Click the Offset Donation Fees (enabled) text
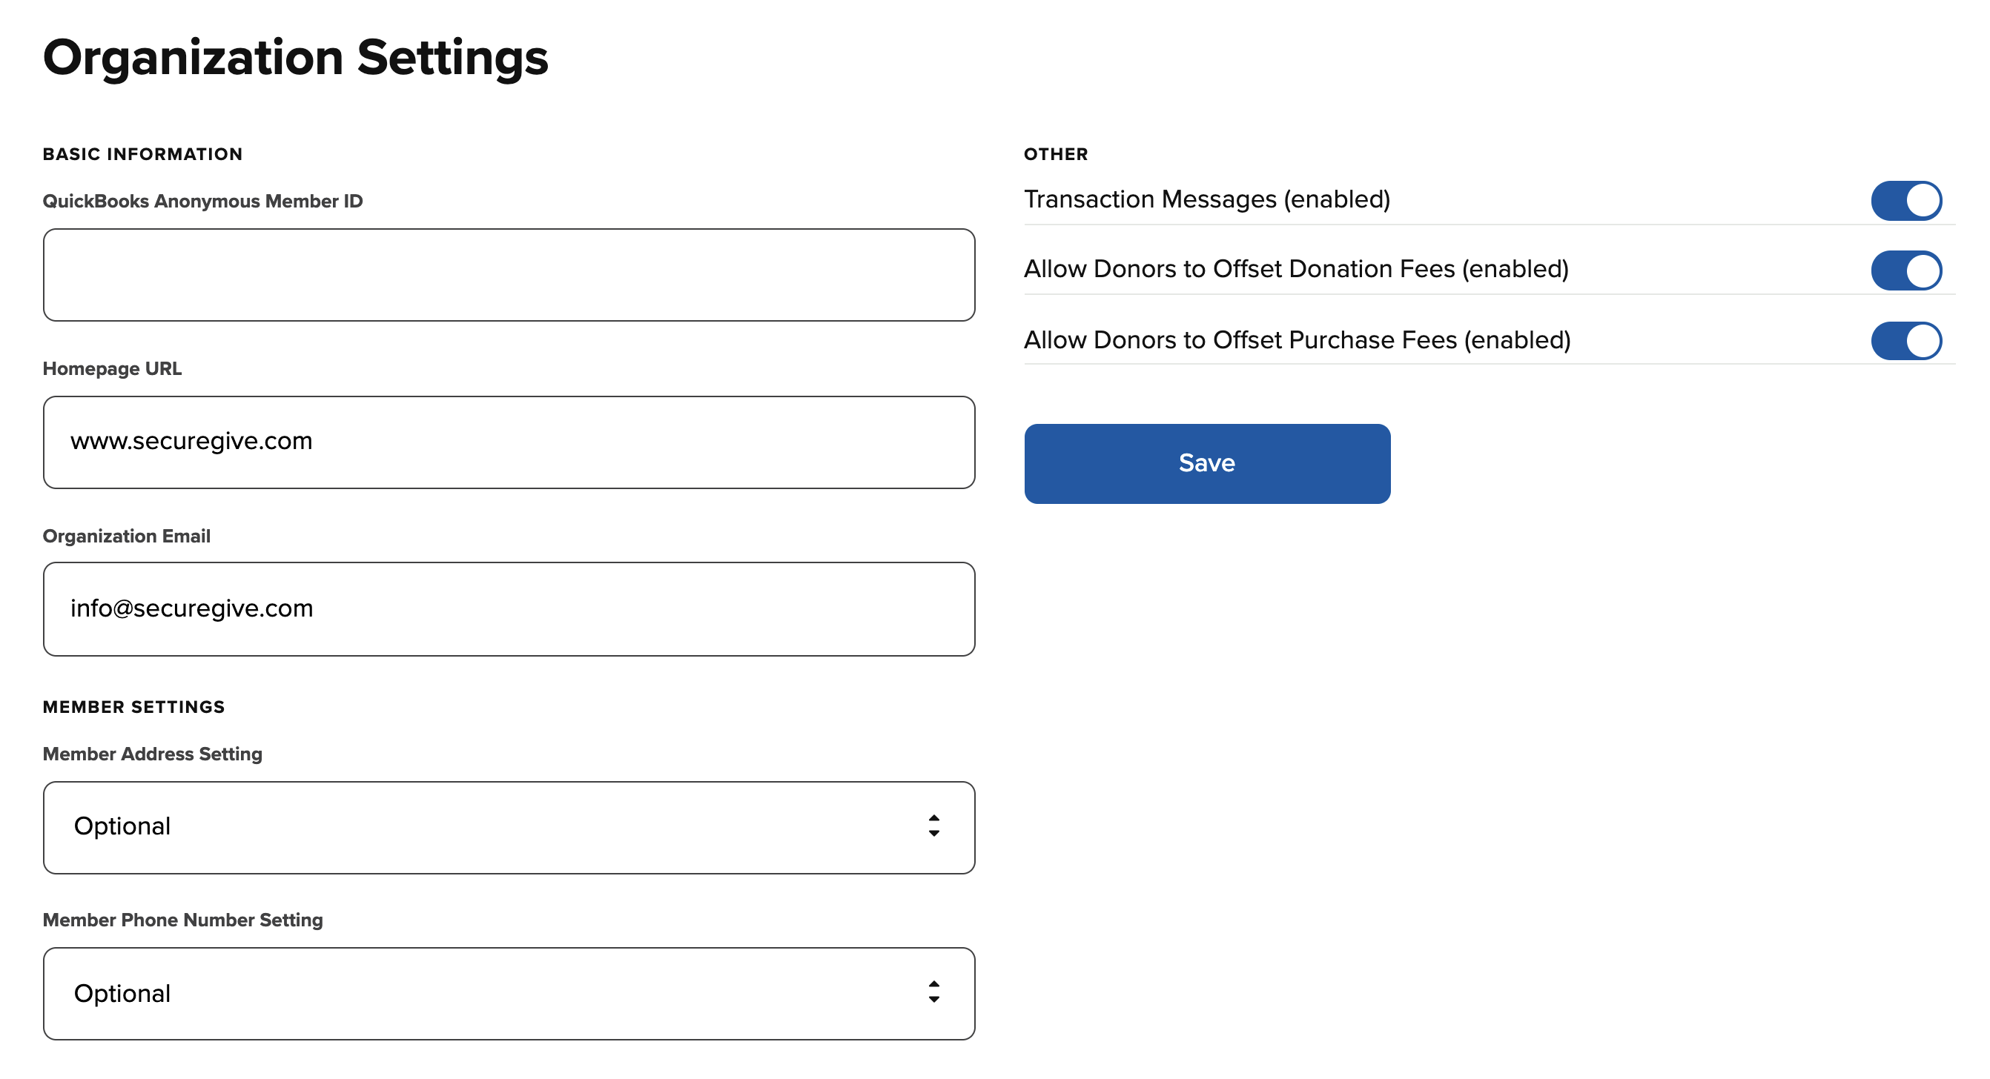 1295,269
